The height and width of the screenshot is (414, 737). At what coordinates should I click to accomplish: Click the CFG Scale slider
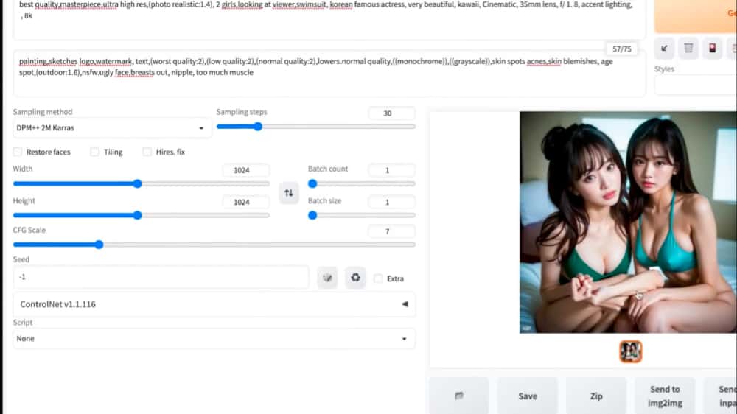coord(214,245)
